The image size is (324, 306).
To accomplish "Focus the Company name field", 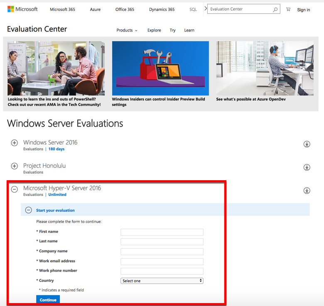I will pos(162,252).
